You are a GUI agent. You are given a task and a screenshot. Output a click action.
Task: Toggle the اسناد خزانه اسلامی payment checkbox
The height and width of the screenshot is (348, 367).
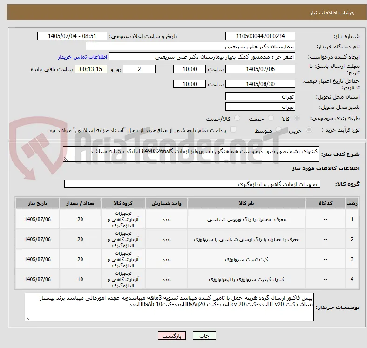(x=233, y=129)
